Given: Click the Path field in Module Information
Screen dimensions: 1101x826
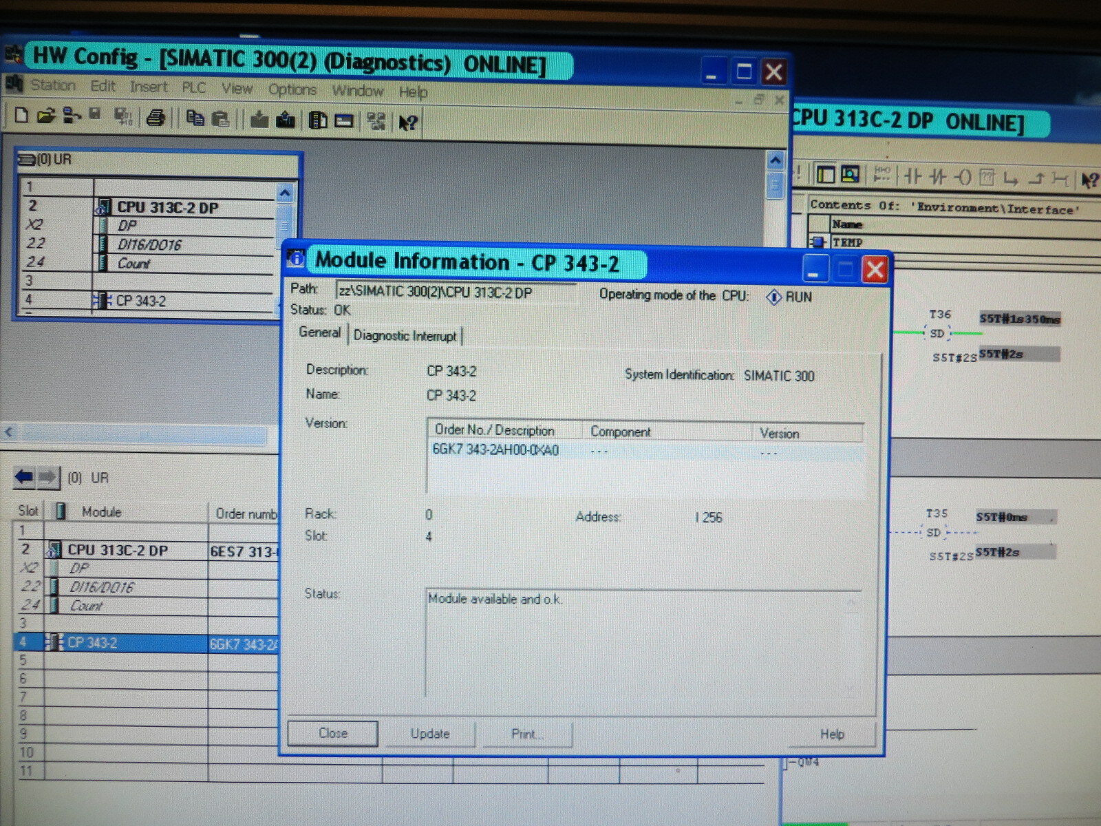Looking at the screenshot, I should point(456,292).
